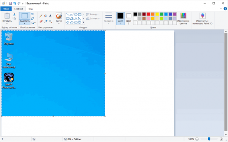The width and height of the screenshot is (228, 142).
Task: Click the zoom in plus button
Action: click(x=221, y=139)
